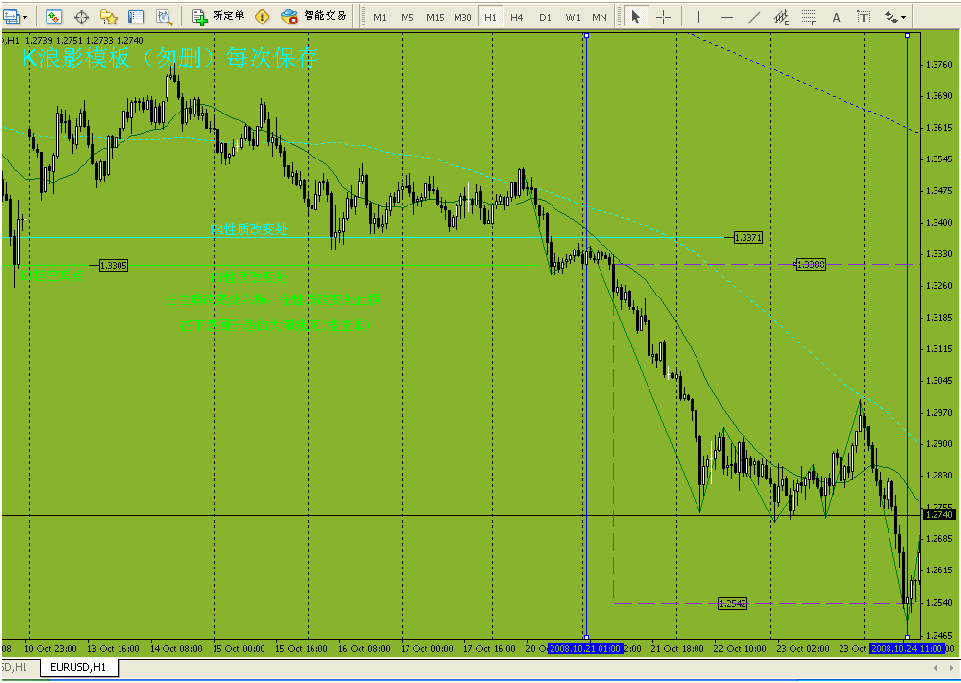The image size is (961, 683).
Task: Click the 新定单 new order button
Action: pos(218,16)
